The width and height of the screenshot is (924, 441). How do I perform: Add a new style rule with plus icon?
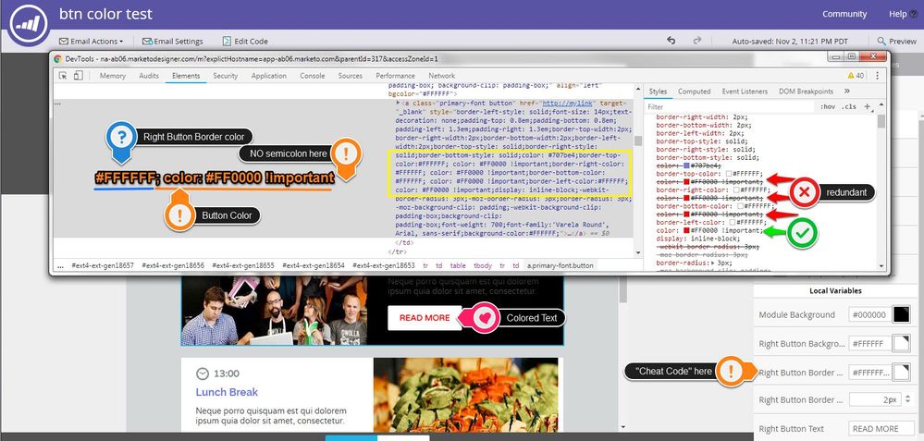tap(867, 106)
